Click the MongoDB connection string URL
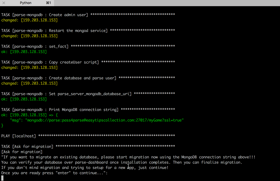 (x=104, y=120)
